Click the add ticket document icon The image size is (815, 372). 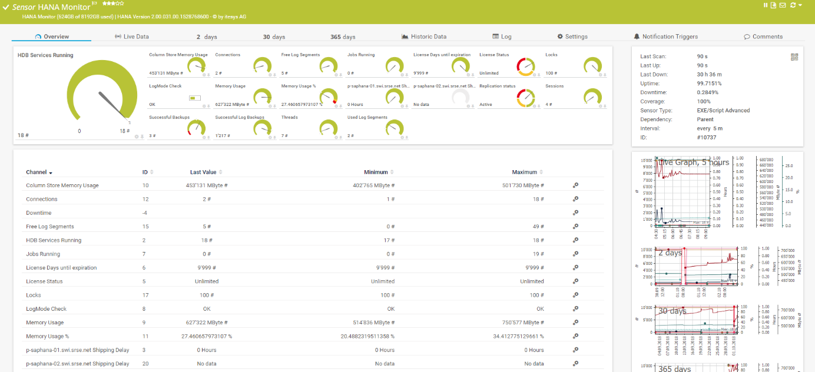[x=774, y=5]
